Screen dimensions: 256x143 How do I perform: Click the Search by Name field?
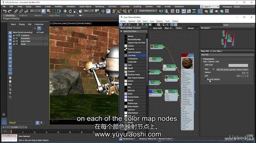tap(135, 31)
